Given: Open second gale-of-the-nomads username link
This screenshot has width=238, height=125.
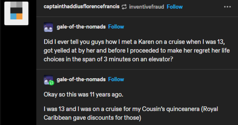Looking at the screenshot, I should tap(81, 79).
